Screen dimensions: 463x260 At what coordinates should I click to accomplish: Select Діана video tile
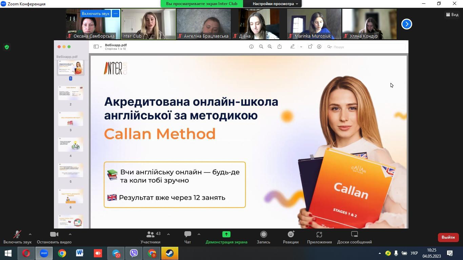coord(259,24)
